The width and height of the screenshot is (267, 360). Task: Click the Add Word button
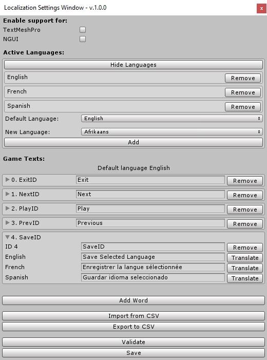[133, 300]
